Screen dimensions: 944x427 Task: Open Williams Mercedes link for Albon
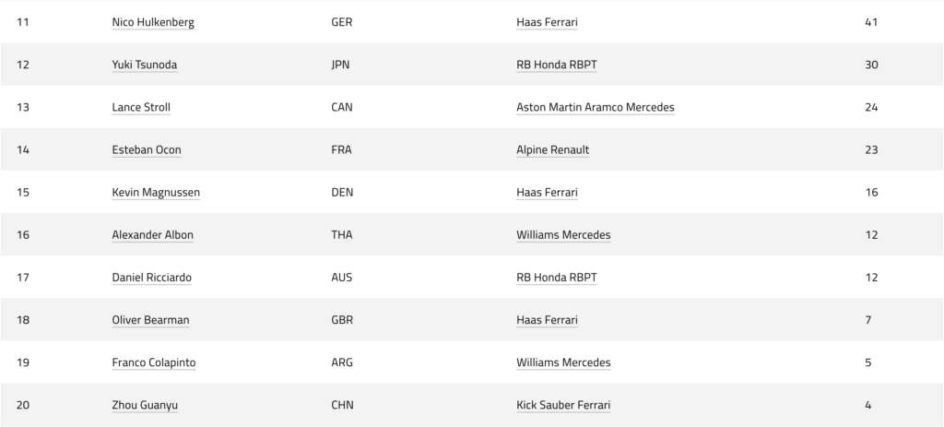click(563, 235)
